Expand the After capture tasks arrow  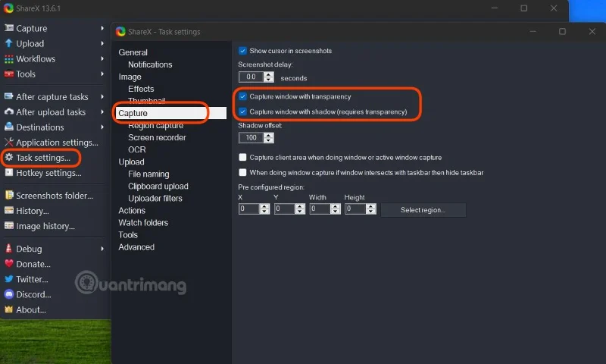[102, 97]
